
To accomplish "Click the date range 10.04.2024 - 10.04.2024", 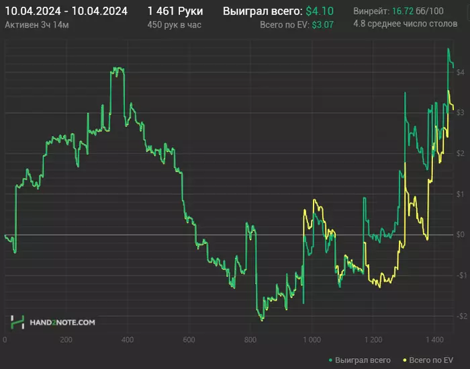I will (x=66, y=11).
